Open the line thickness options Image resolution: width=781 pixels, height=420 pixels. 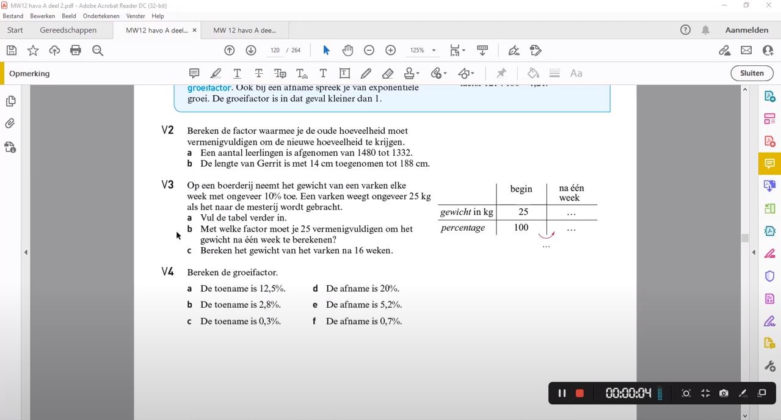tap(554, 73)
